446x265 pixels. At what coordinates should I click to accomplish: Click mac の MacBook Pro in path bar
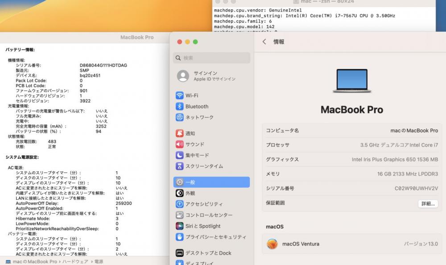tap(35, 261)
